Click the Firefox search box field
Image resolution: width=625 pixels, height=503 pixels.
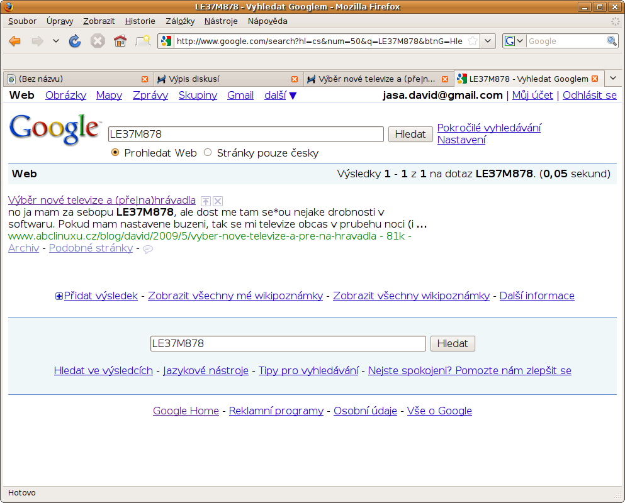click(x=566, y=41)
